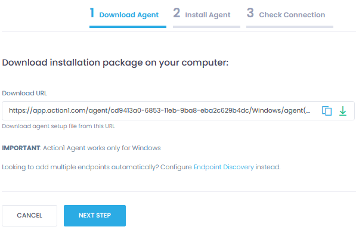Continue with the NEXT STEP button
Viewport: 356px width, 236px height.
[x=95, y=216]
